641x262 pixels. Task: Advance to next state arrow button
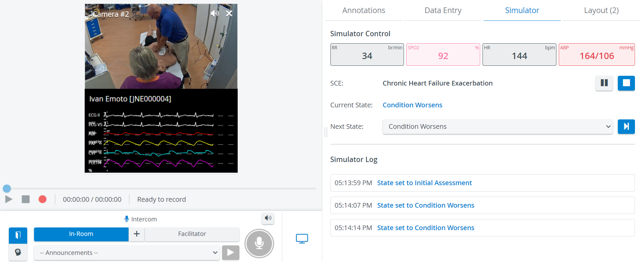[x=626, y=126]
